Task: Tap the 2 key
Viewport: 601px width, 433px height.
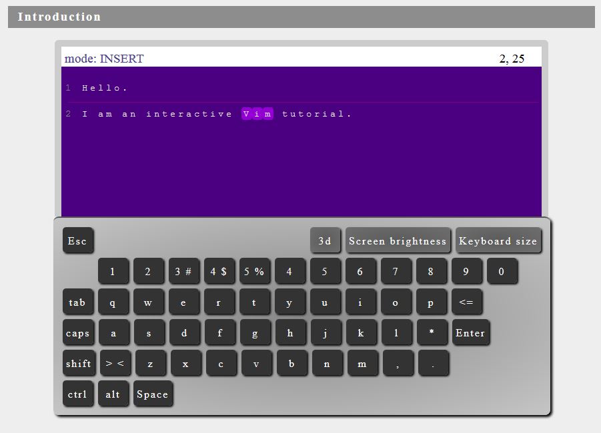Action: [x=148, y=271]
